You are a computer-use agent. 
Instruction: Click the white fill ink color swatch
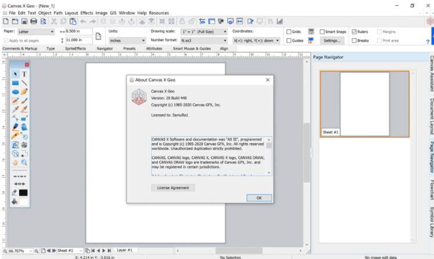tap(23, 202)
